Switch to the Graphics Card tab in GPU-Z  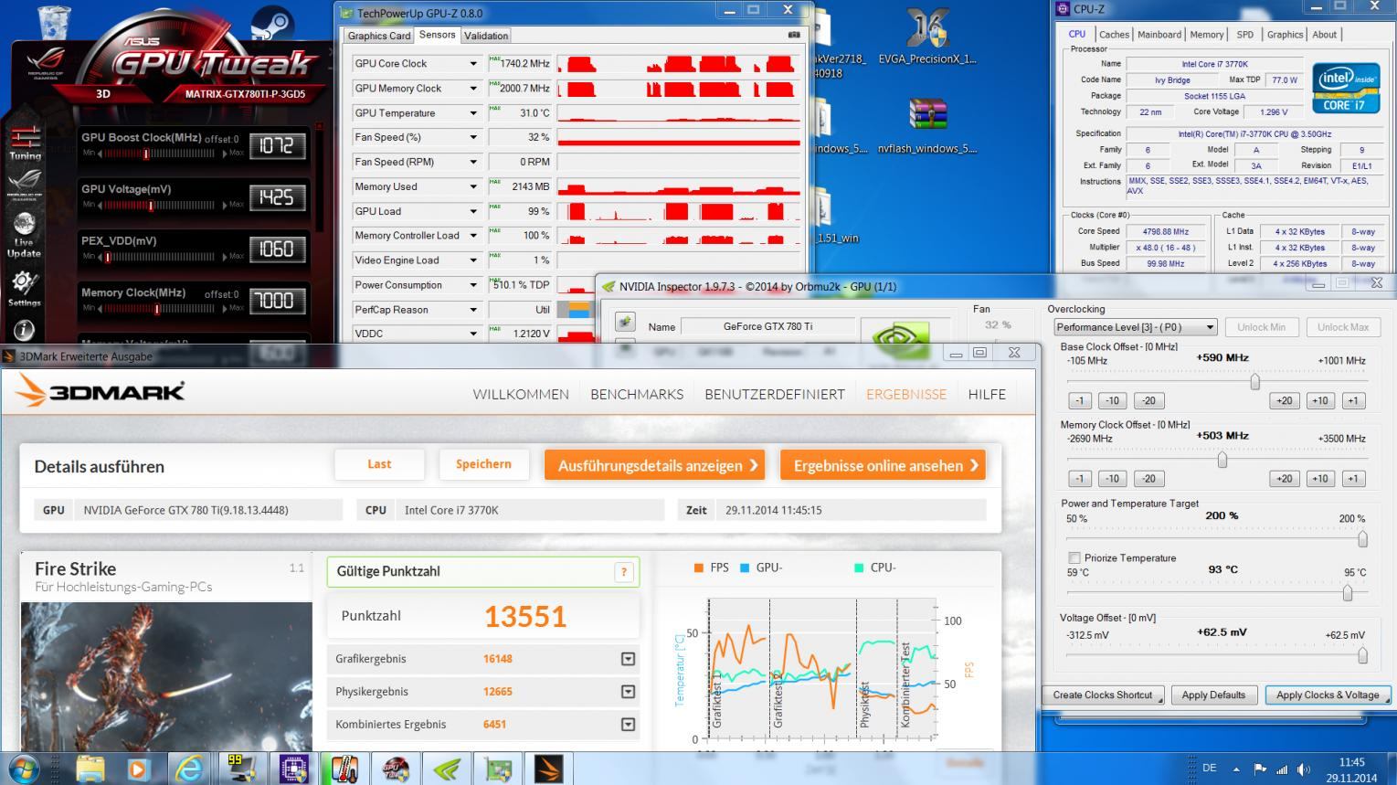[379, 36]
